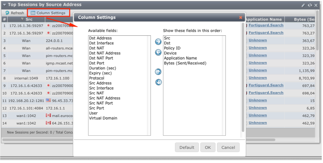Collapse the Top Sessions widget triangle
This screenshot has width=323, height=163.
(x=5, y=5)
